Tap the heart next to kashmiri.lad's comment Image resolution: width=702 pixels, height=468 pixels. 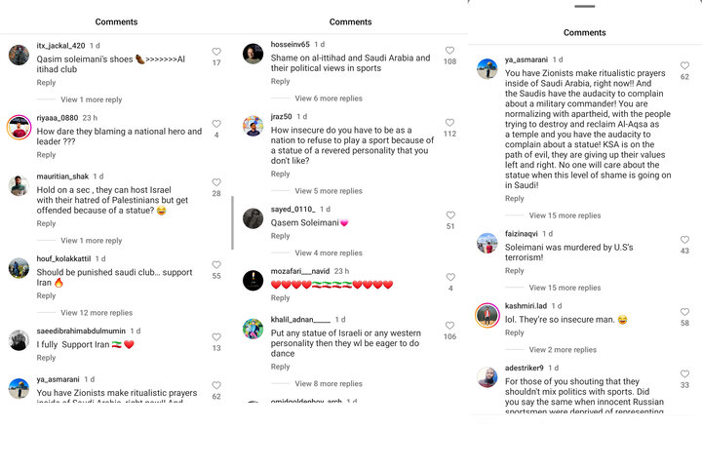[684, 312]
